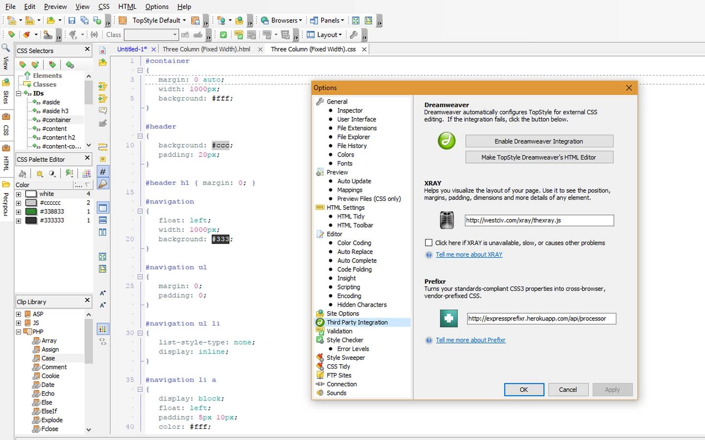
Task: Enable the XRAY unavailable checkbox
Action: [x=429, y=242]
